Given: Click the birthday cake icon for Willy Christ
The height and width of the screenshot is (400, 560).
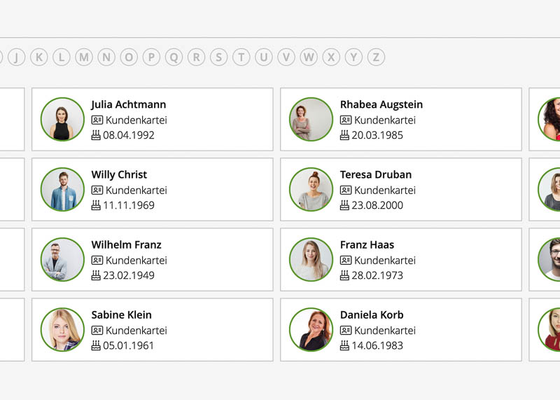Looking at the screenshot, I should click(x=97, y=205).
